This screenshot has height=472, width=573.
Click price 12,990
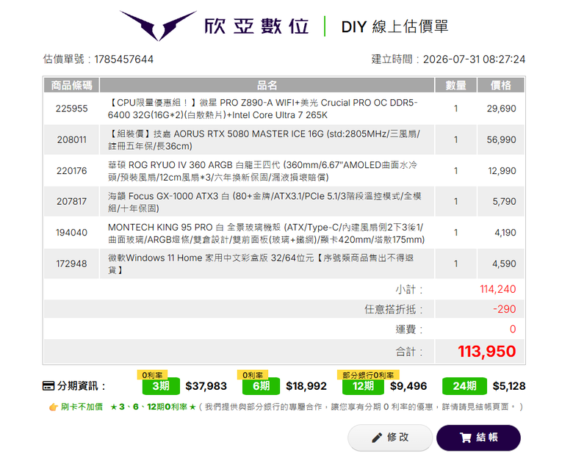502,171
